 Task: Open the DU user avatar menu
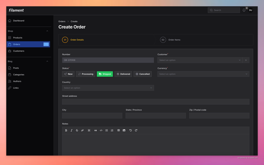(x=250, y=10)
